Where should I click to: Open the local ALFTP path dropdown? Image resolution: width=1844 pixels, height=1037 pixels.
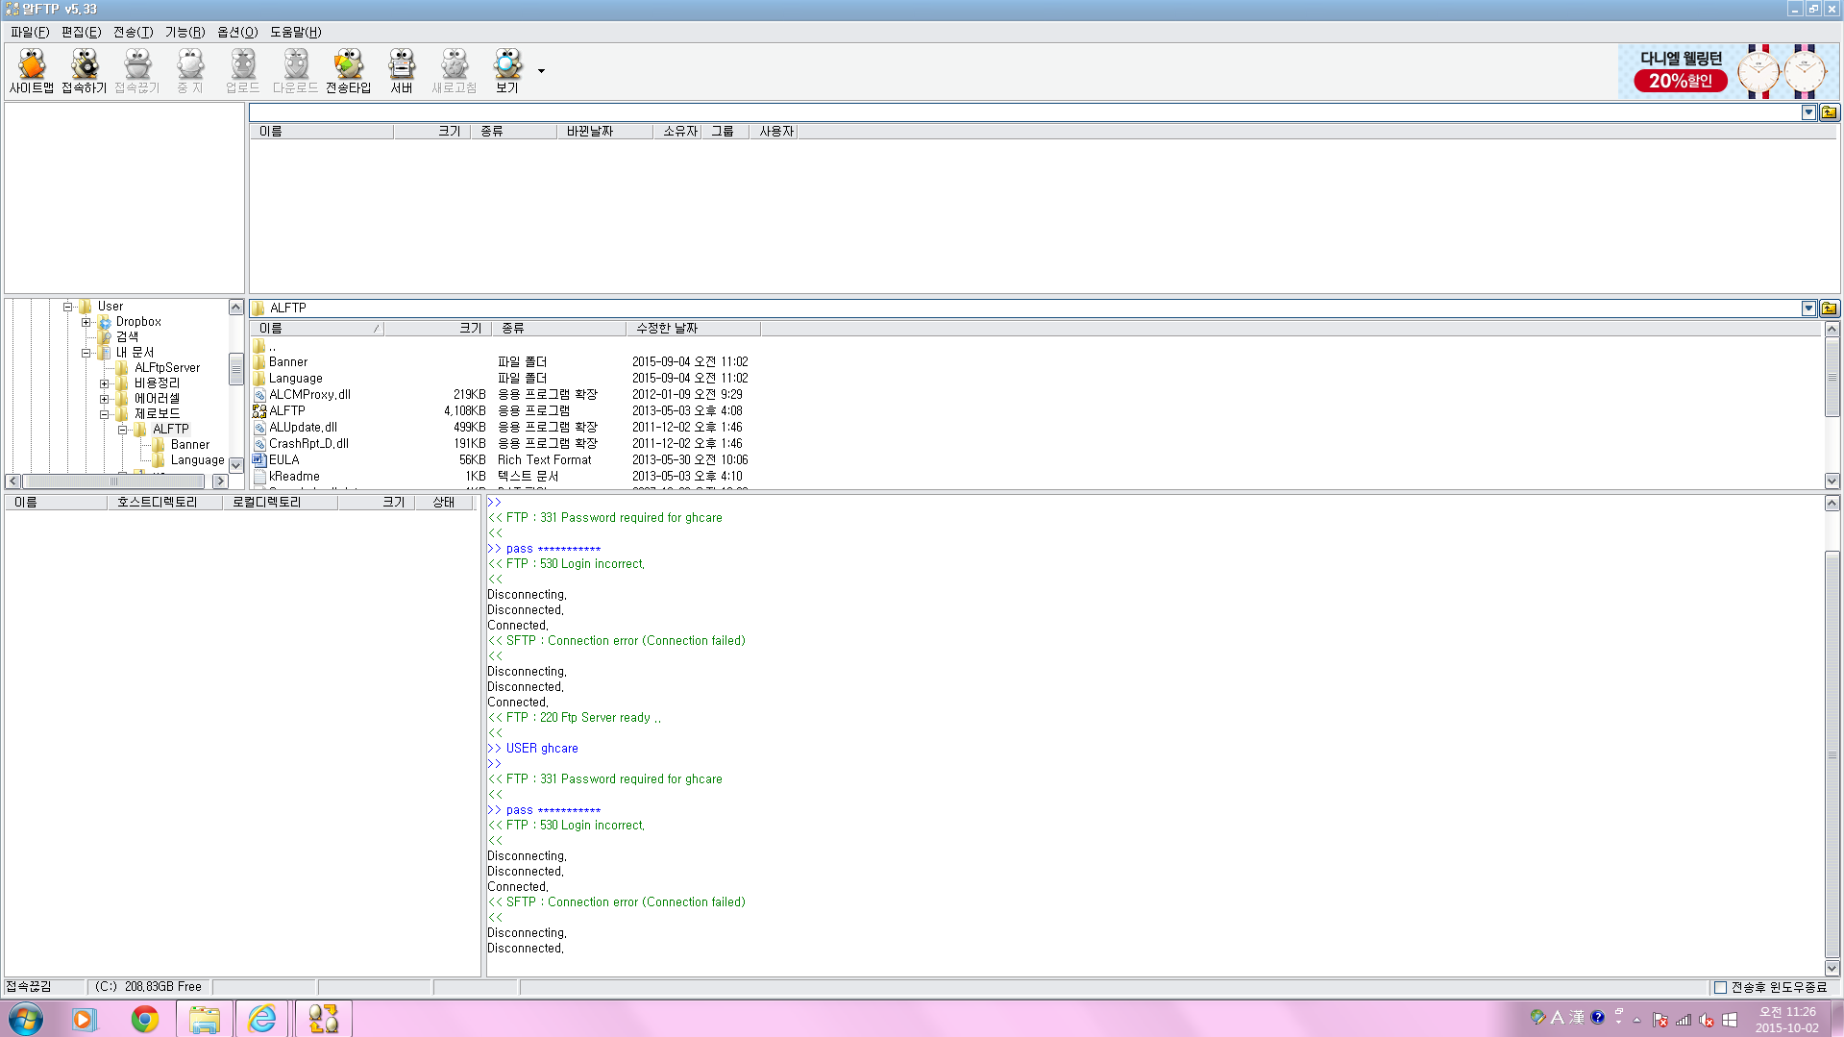click(1808, 309)
